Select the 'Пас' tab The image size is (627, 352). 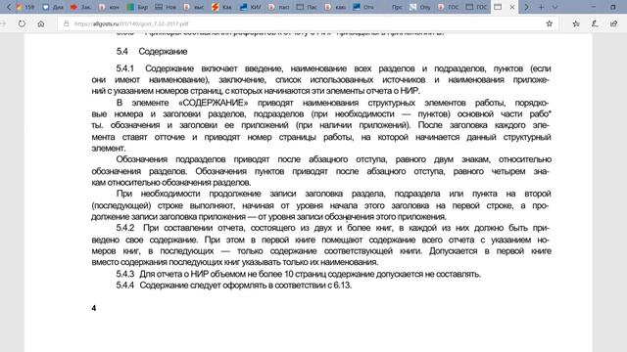click(307, 7)
